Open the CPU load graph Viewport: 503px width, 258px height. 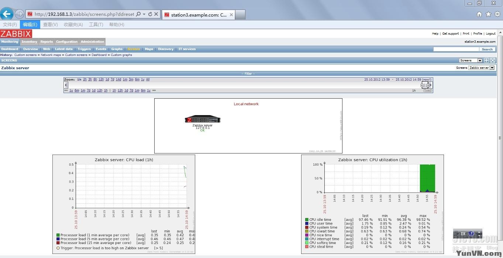tap(124, 204)
